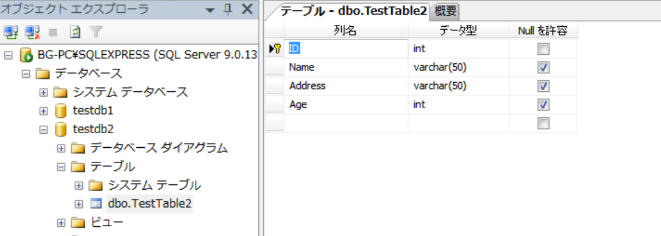Toggle the Object Explorer auto-hide pin
The width and height of the screenshot is (661, 236).
[x=228, y=10]
